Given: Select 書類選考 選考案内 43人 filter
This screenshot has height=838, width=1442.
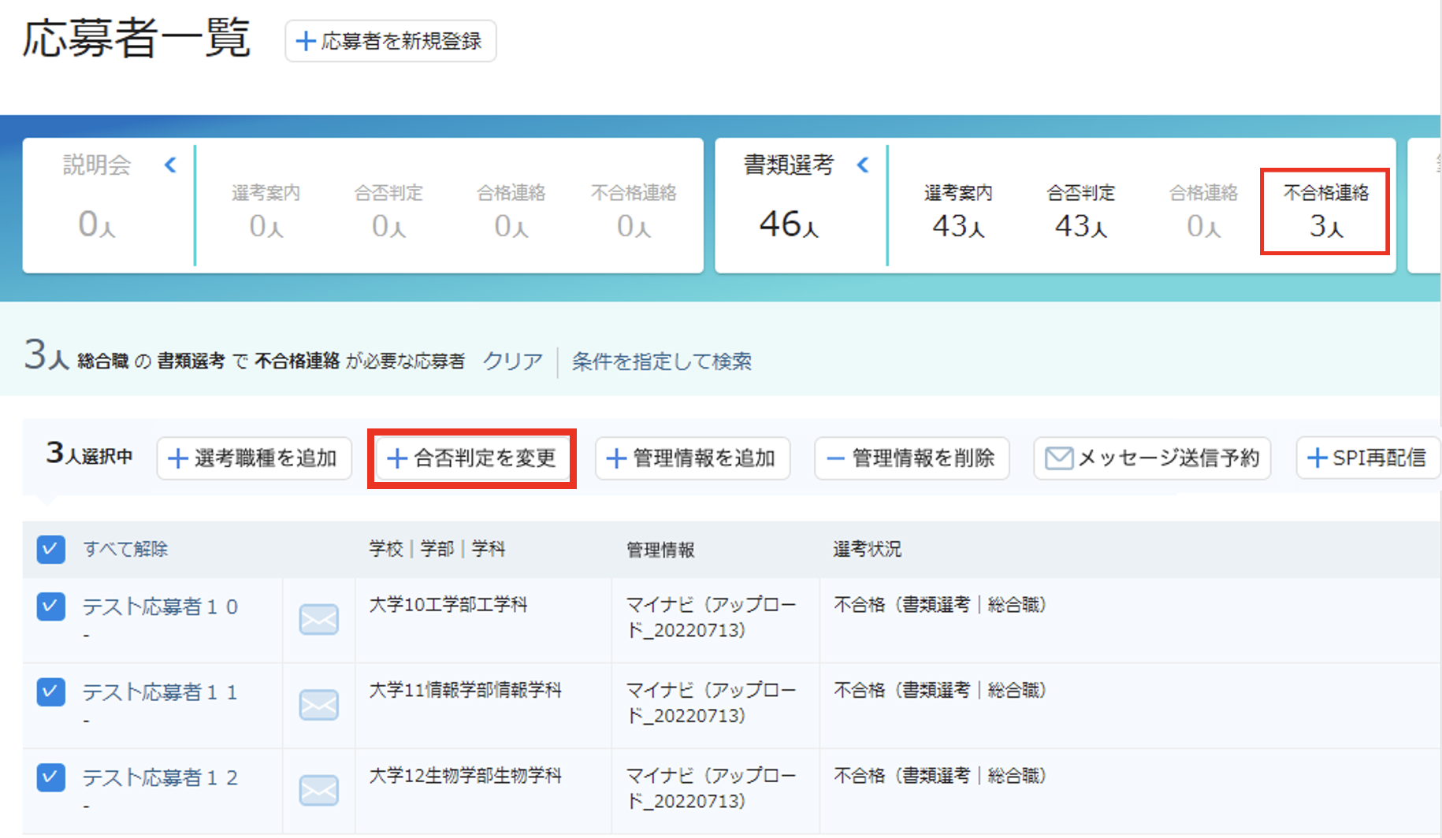Looking at the screenshot, I should (958, 211).
